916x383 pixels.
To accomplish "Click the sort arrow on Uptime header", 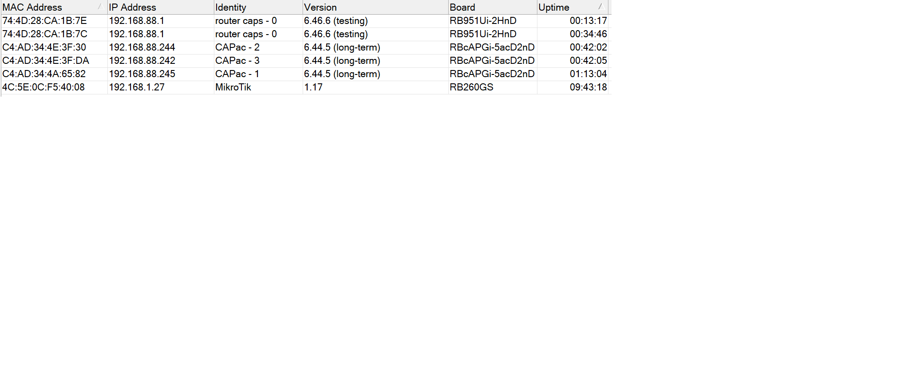I will pyautogui.click(x=600, y=7).
